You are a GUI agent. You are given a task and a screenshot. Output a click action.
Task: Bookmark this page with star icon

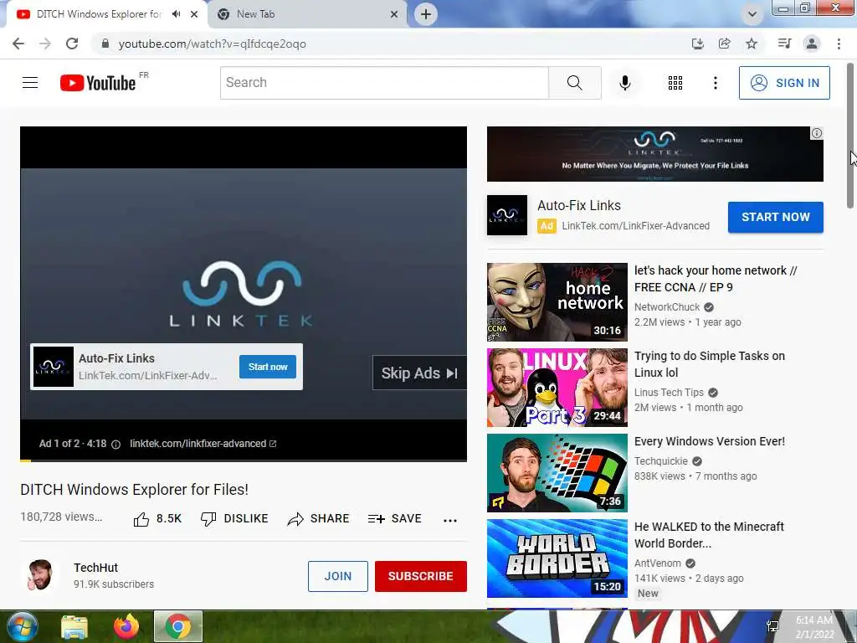click(x=752, y=44)
